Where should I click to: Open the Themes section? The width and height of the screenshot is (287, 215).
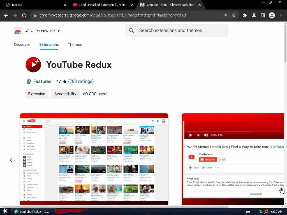75,45
